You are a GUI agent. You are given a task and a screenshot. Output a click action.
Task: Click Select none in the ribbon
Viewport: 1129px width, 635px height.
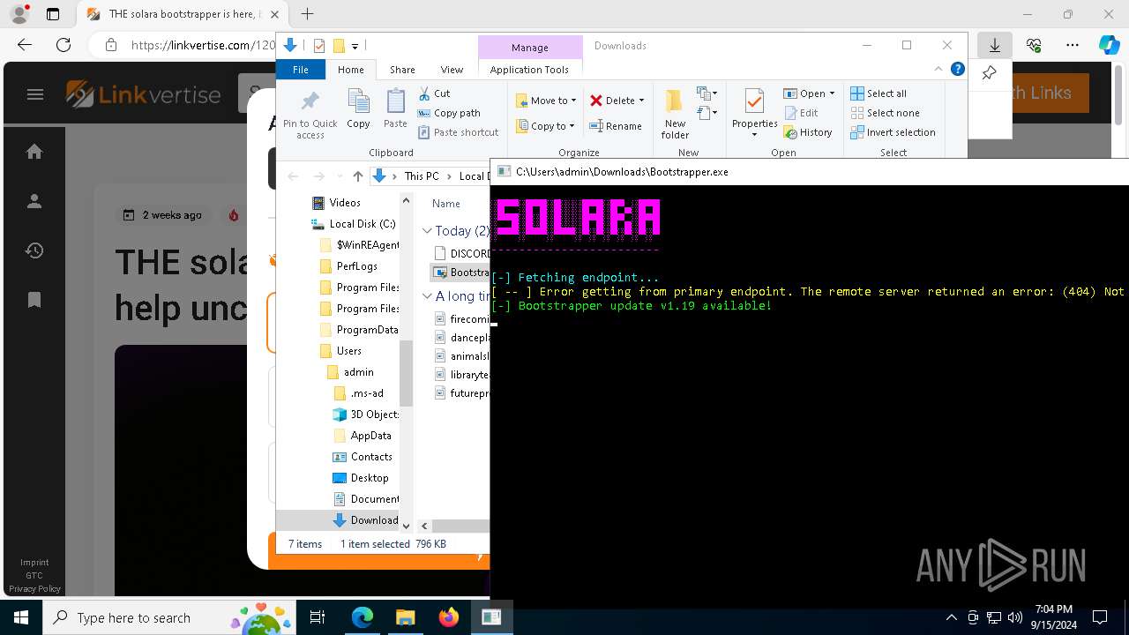(x=885, y=113)
